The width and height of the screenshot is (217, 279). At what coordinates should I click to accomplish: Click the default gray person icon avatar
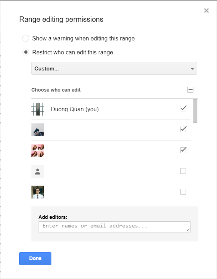[x=38, y=172]
